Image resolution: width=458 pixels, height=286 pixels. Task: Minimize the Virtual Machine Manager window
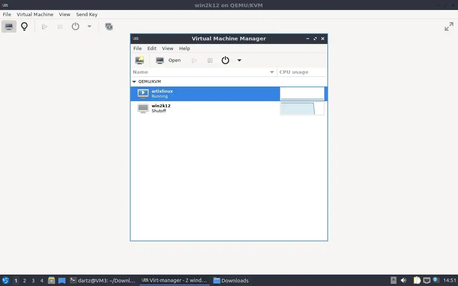(308, 39)
